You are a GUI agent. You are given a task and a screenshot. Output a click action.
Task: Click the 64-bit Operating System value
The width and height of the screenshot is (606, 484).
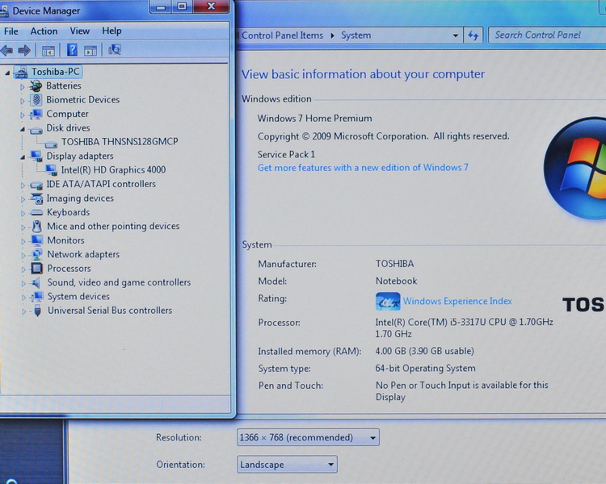(x=425, y=368)
